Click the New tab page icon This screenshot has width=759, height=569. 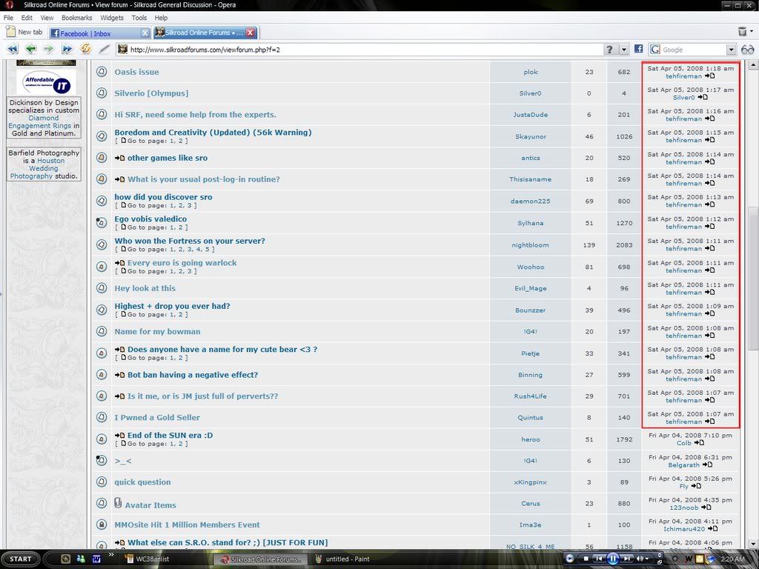(x=10, y=32)
